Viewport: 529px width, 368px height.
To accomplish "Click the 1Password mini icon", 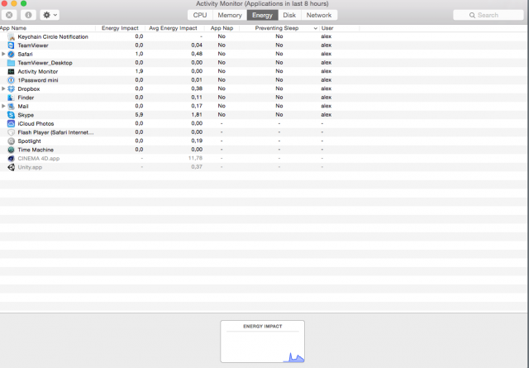I will pos(11,80).
